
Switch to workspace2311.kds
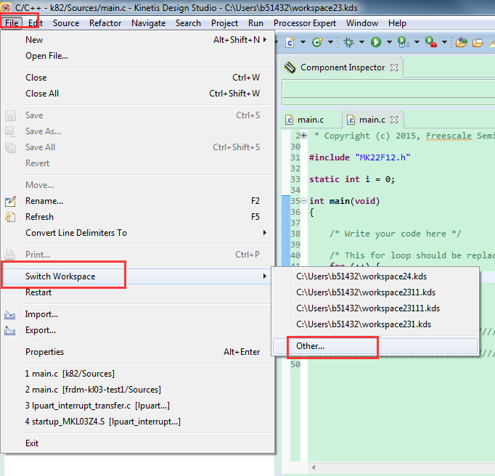pos(375,292)
